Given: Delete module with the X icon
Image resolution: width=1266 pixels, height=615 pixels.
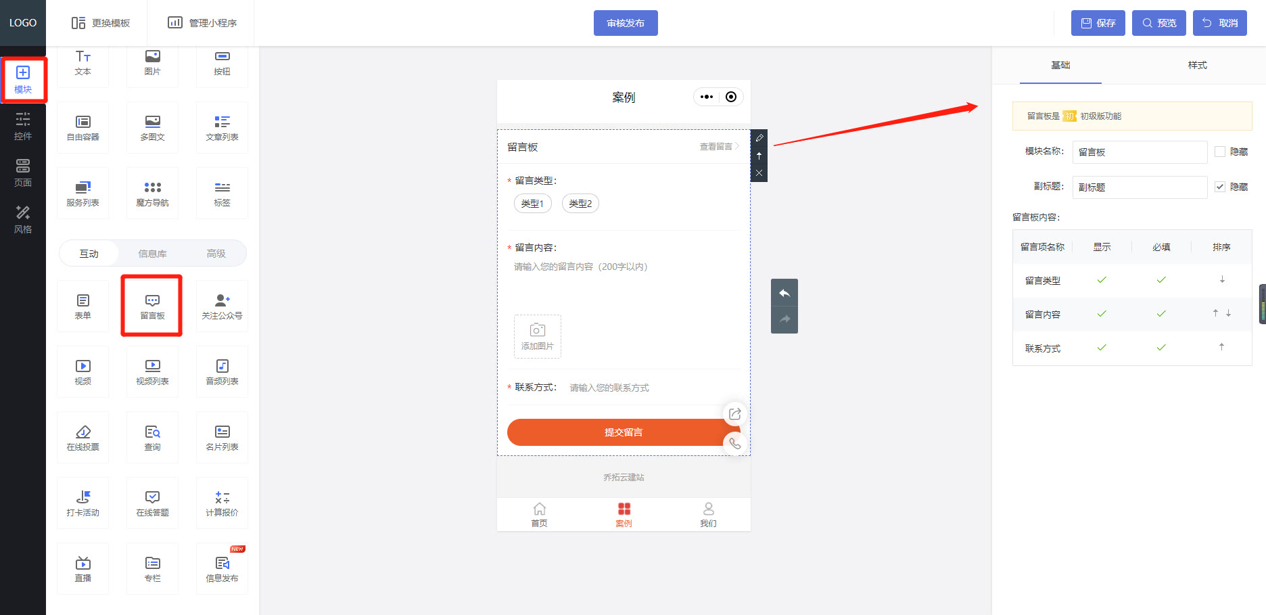Looking at the screenshot, I should [759, 173].
